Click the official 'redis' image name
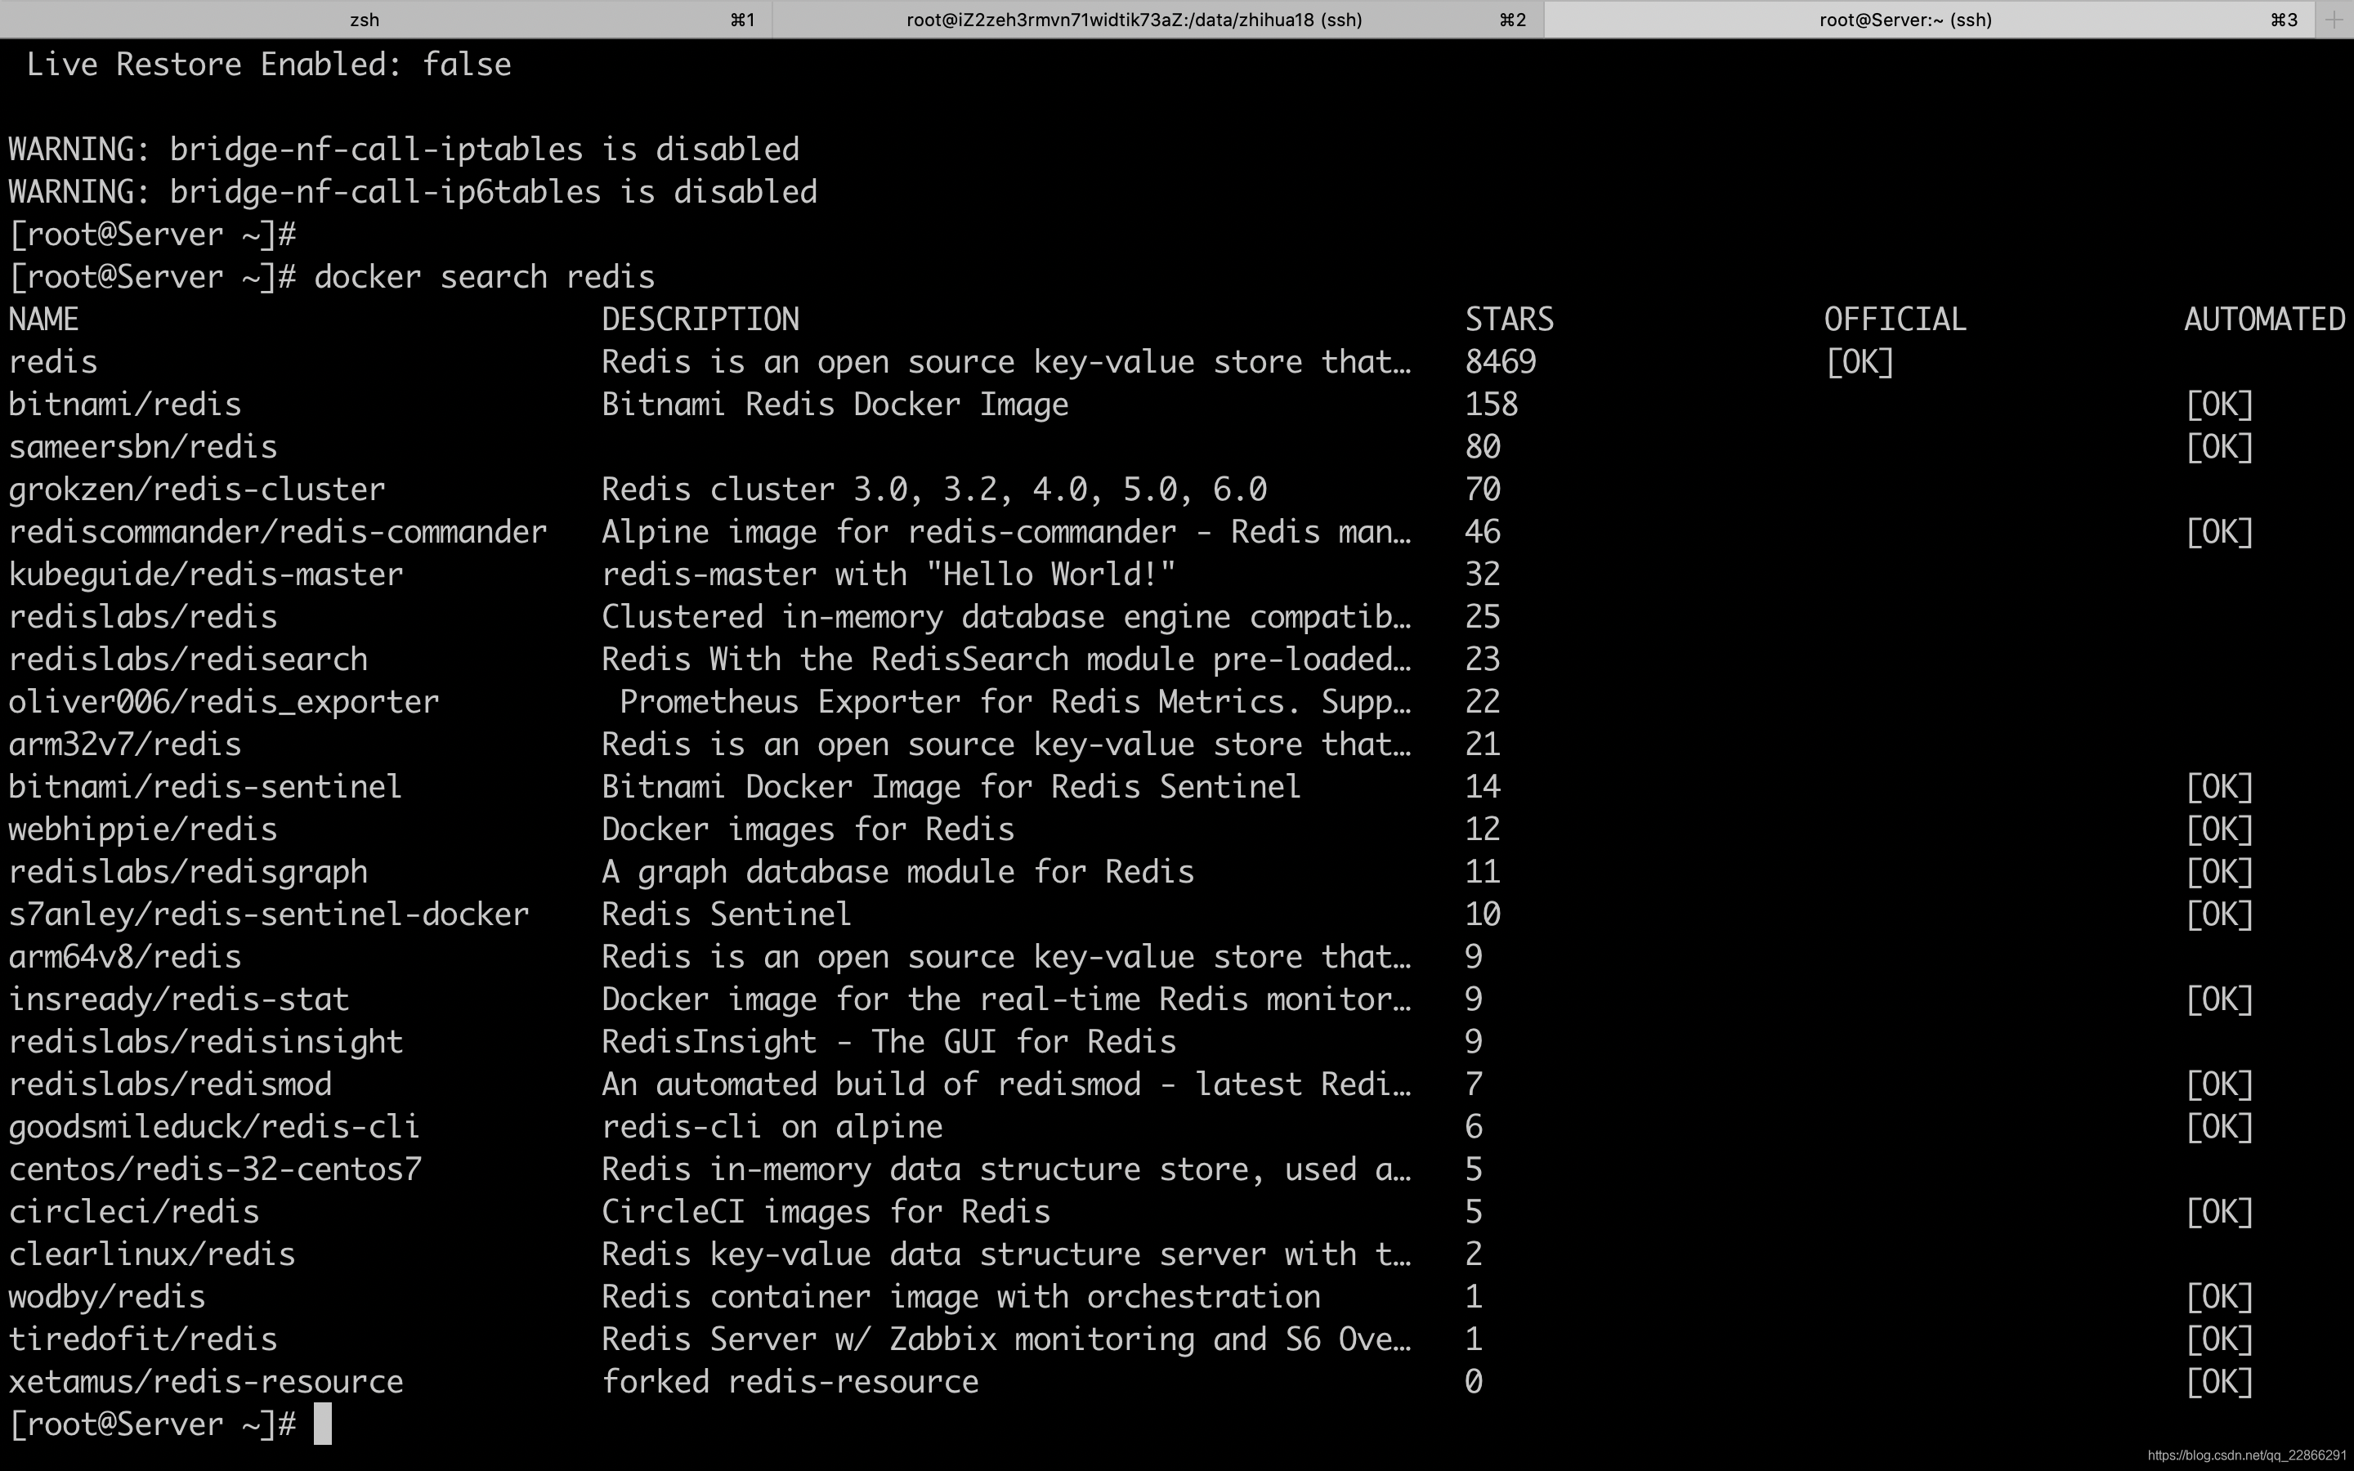 point(53,362)
